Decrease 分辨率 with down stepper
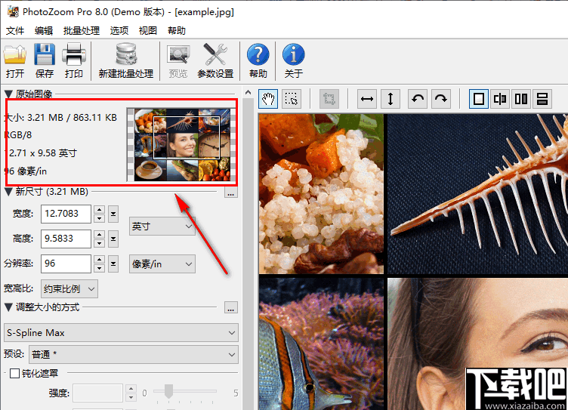 coord(99,268)
